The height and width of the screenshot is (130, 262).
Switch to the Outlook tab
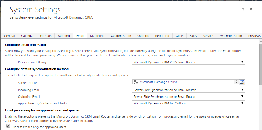(x=143, y=36)
